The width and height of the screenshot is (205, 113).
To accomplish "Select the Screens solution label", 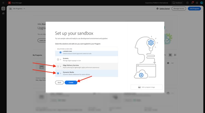I will pyautogui.click(x=66, y=59).
